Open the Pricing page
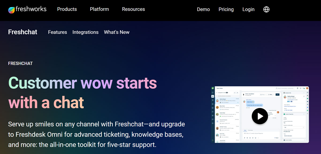 [226, 9]
